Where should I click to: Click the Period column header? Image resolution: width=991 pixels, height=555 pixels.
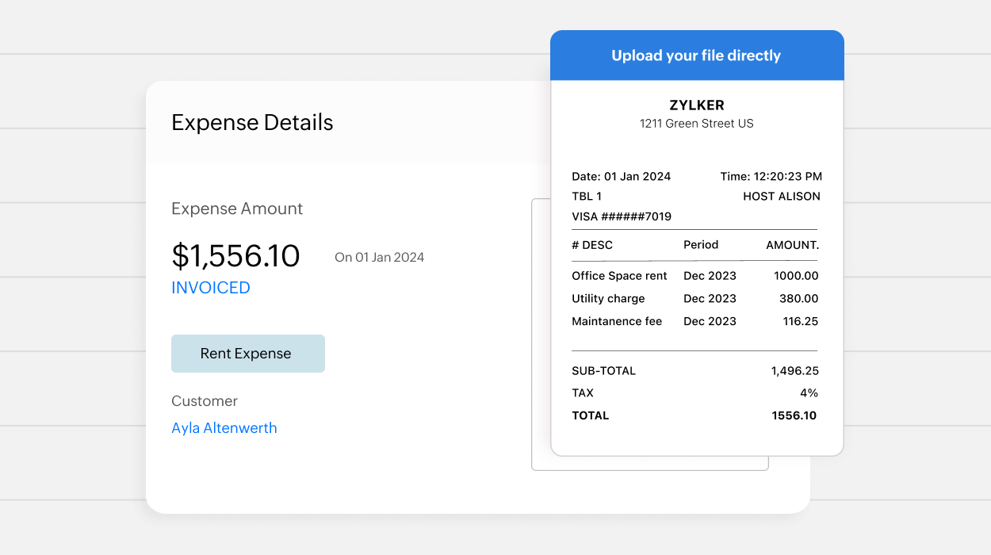(701, 245)
